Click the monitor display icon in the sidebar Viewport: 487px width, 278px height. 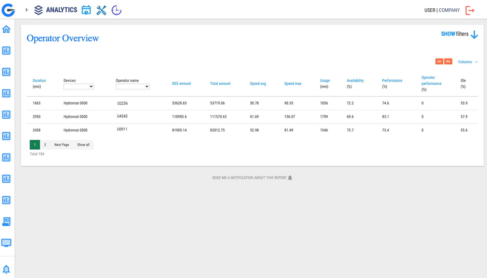6,243
